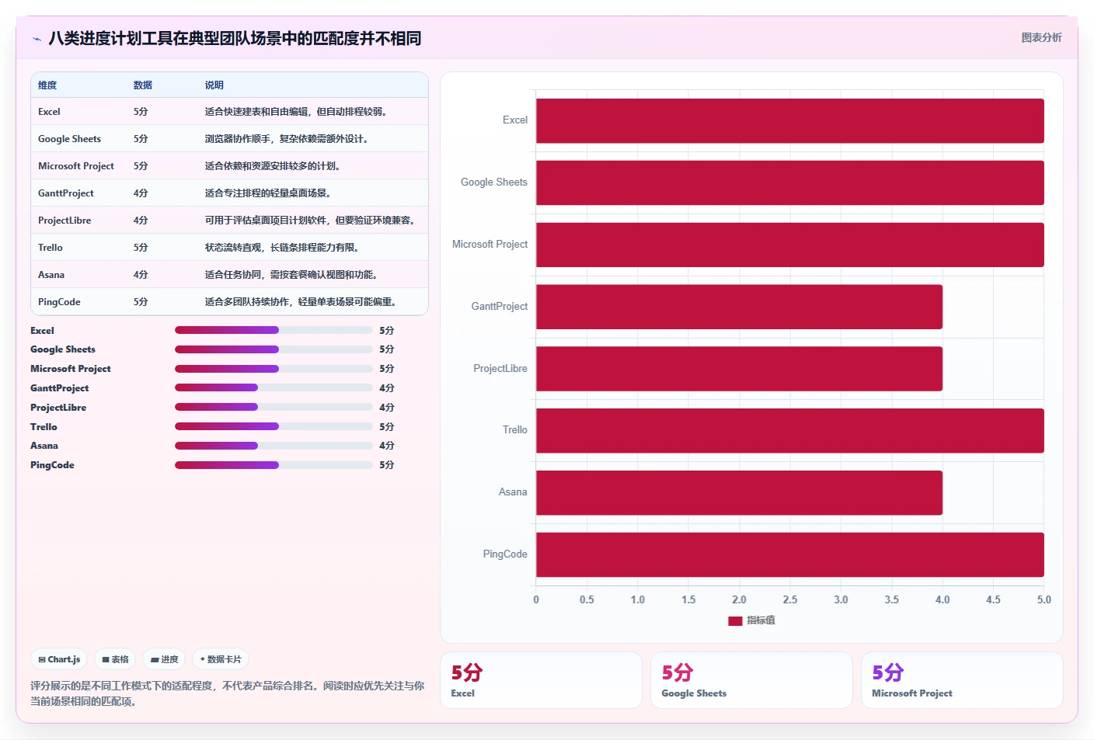Click the description 适合专注排程的轻量桌面场景。
This screenshot has height=740, width=1094.
click(268, 193)
